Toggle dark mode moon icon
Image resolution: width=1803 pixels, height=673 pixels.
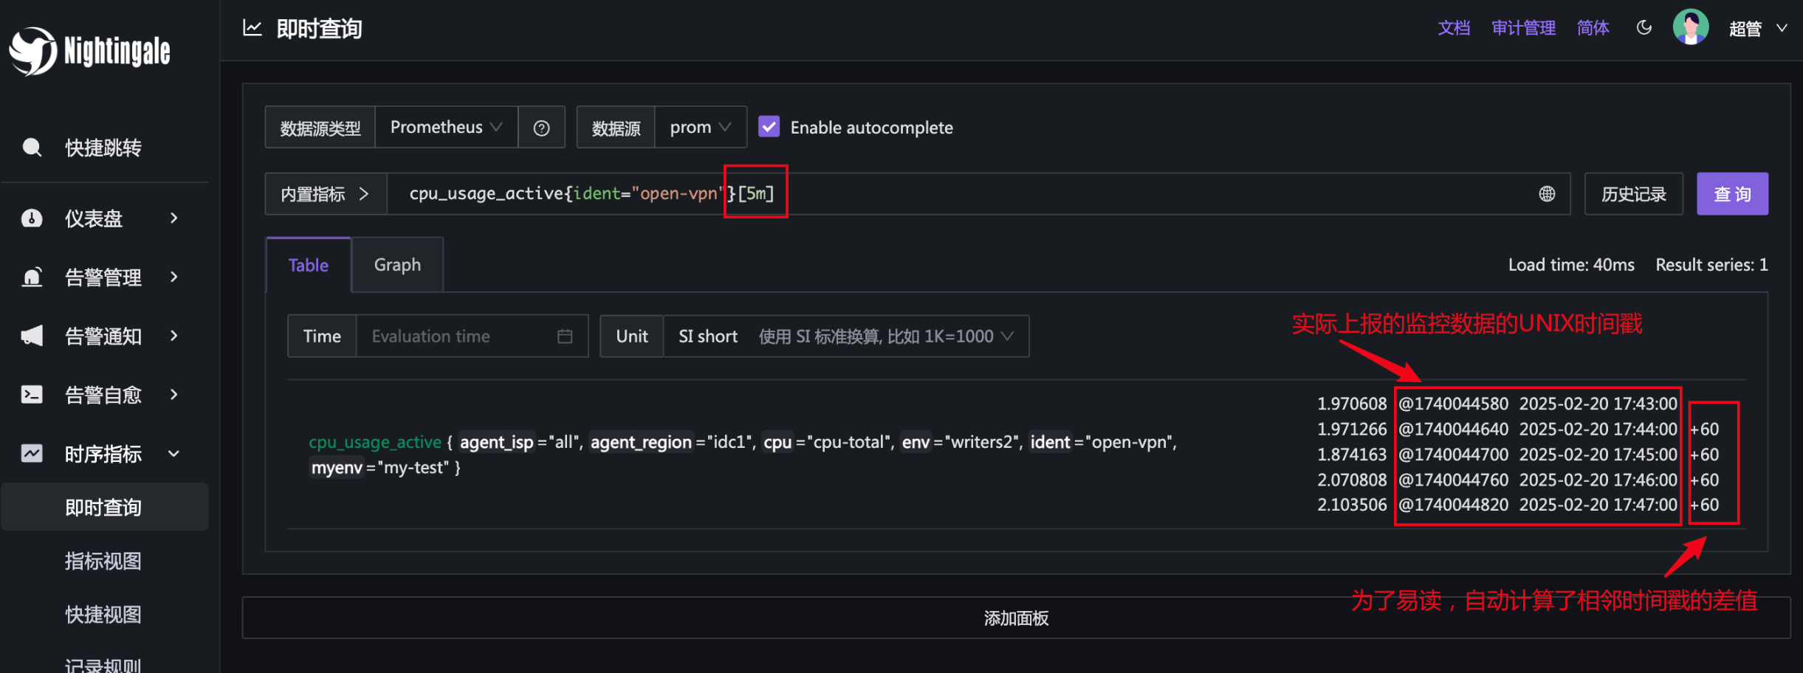click(x=1644, y=28)
